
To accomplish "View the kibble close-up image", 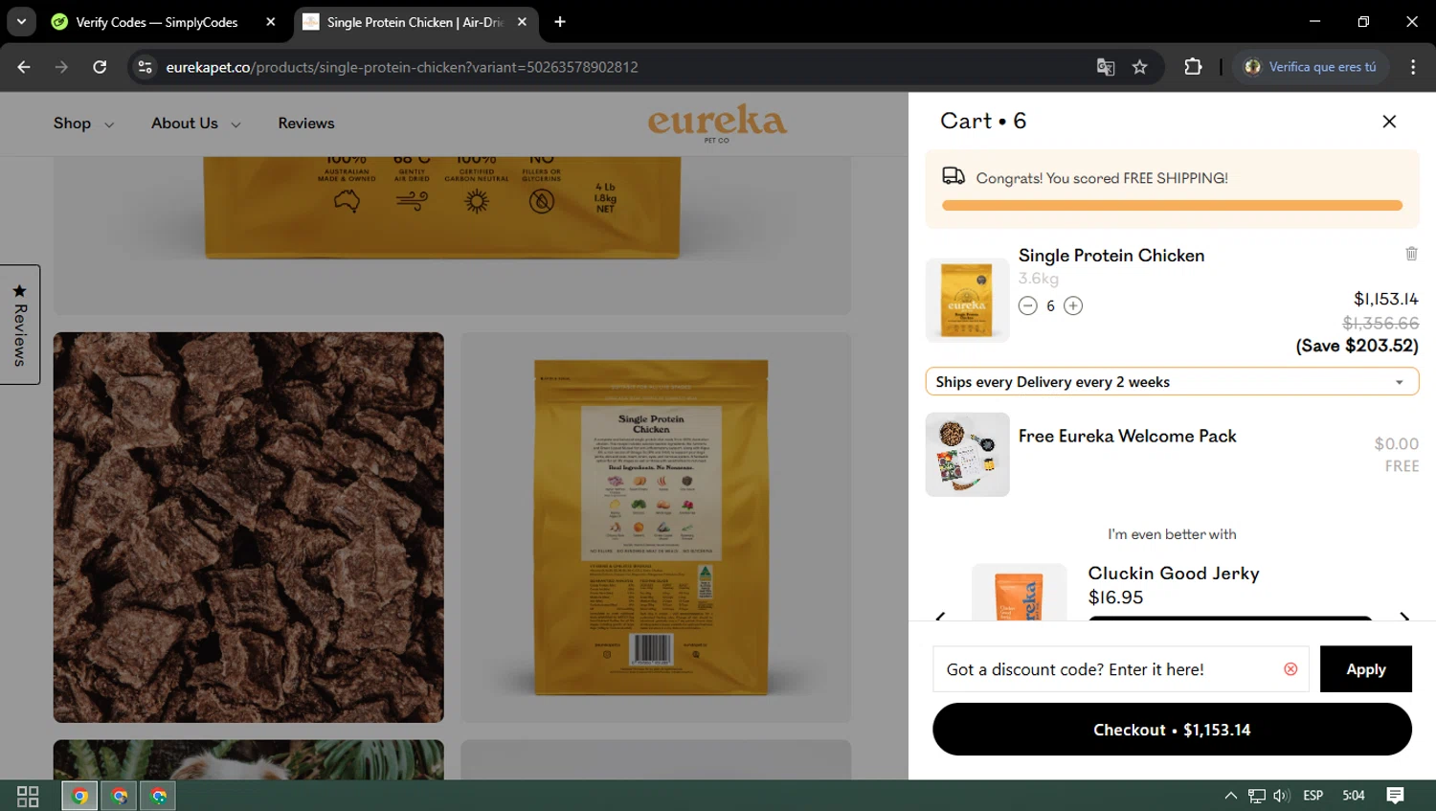I will (x=249, y=528).
